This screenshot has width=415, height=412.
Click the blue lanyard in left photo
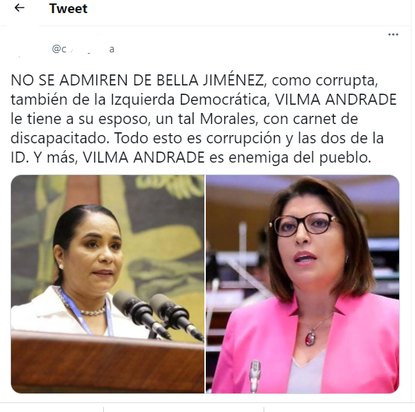coord(86,312)
